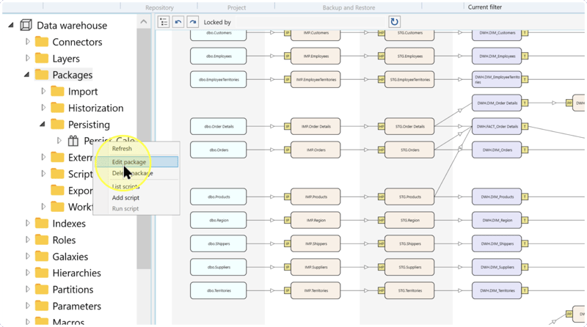Click the T badge on DWH.FACT_Order Details
The image size is (587, 327).
(x=525, y=126)
